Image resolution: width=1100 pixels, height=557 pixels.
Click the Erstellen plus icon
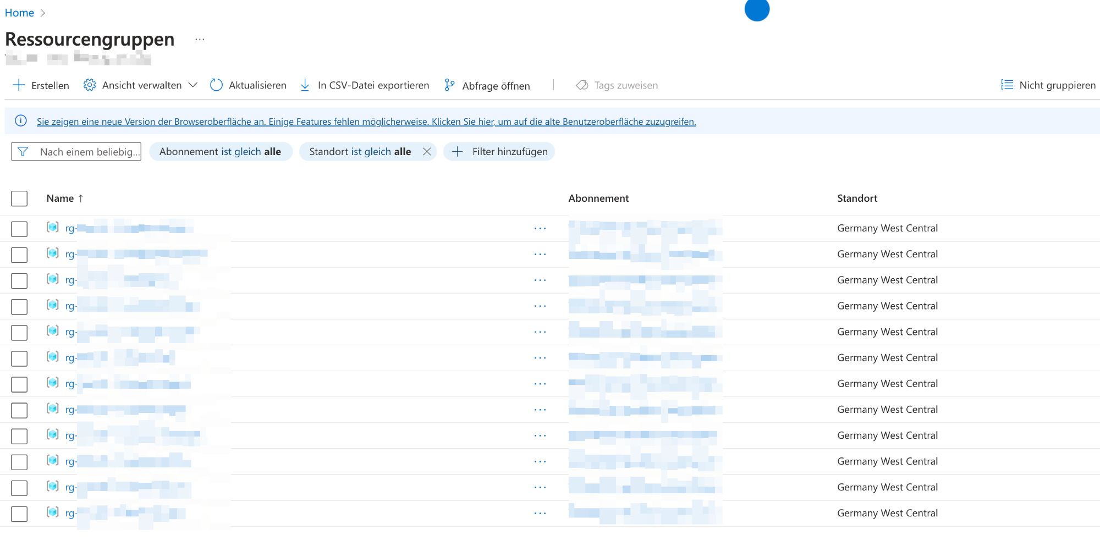(x=19, y=85)
